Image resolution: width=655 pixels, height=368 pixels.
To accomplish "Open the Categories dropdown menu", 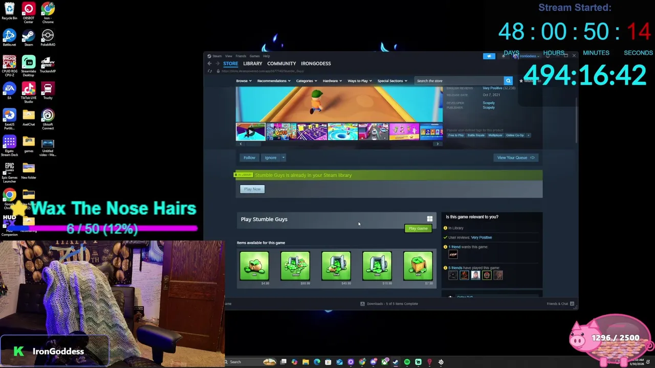I will pyautogui.click(x=306, y=81).
